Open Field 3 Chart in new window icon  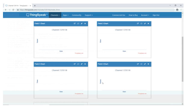click(74, 64)
